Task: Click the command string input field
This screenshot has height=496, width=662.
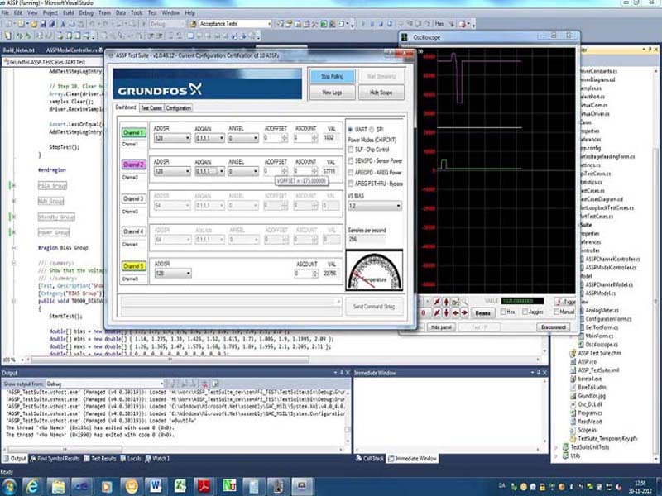Action: [x=231, y=302]
